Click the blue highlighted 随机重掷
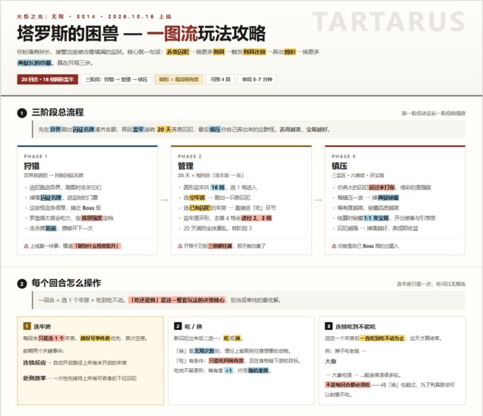This screenshot has width=483, height=416. click(x=258, y=370)
